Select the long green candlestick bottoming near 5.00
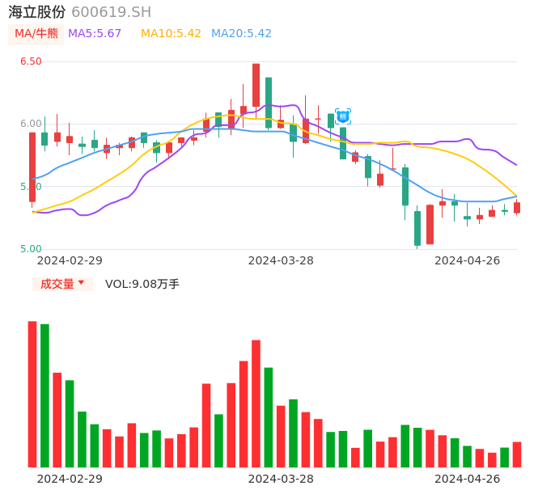The height and width of the screenshot is (490, 555). click(x=417, y=228)
